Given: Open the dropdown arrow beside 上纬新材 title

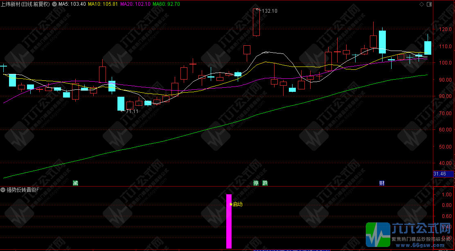Looking at the screenshot, I should coord(54,4).
